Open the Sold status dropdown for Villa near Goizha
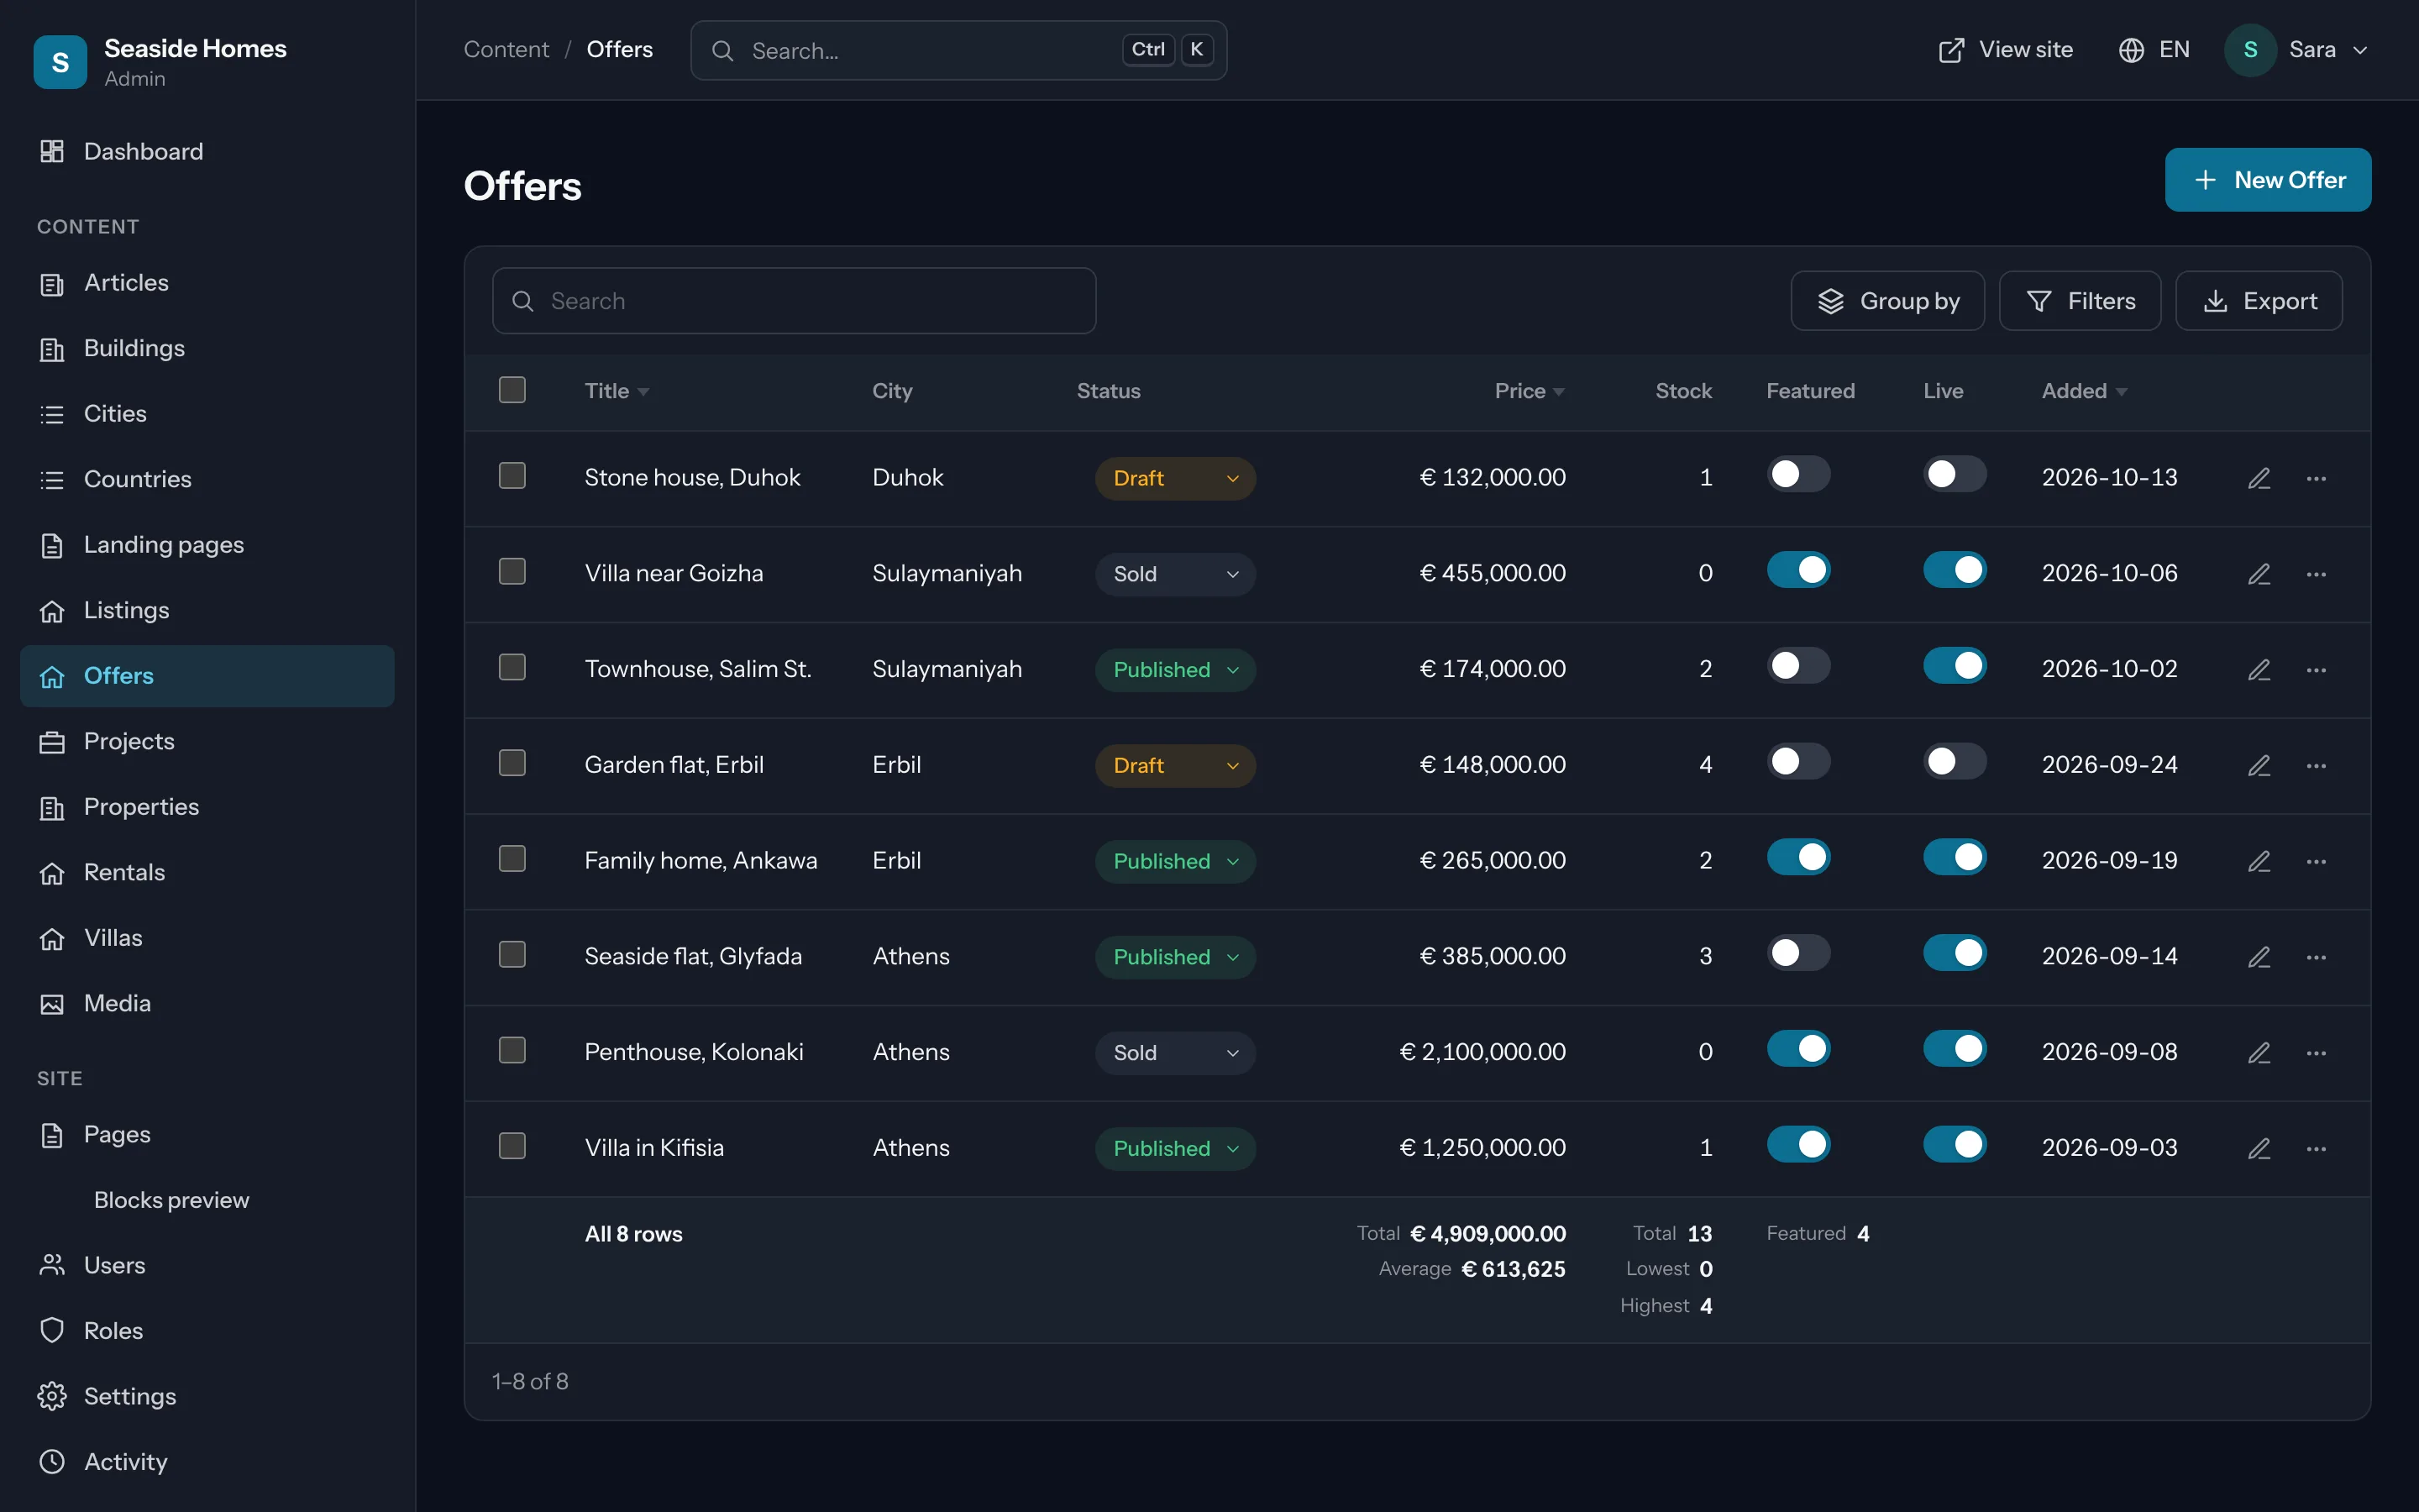 1176,574
